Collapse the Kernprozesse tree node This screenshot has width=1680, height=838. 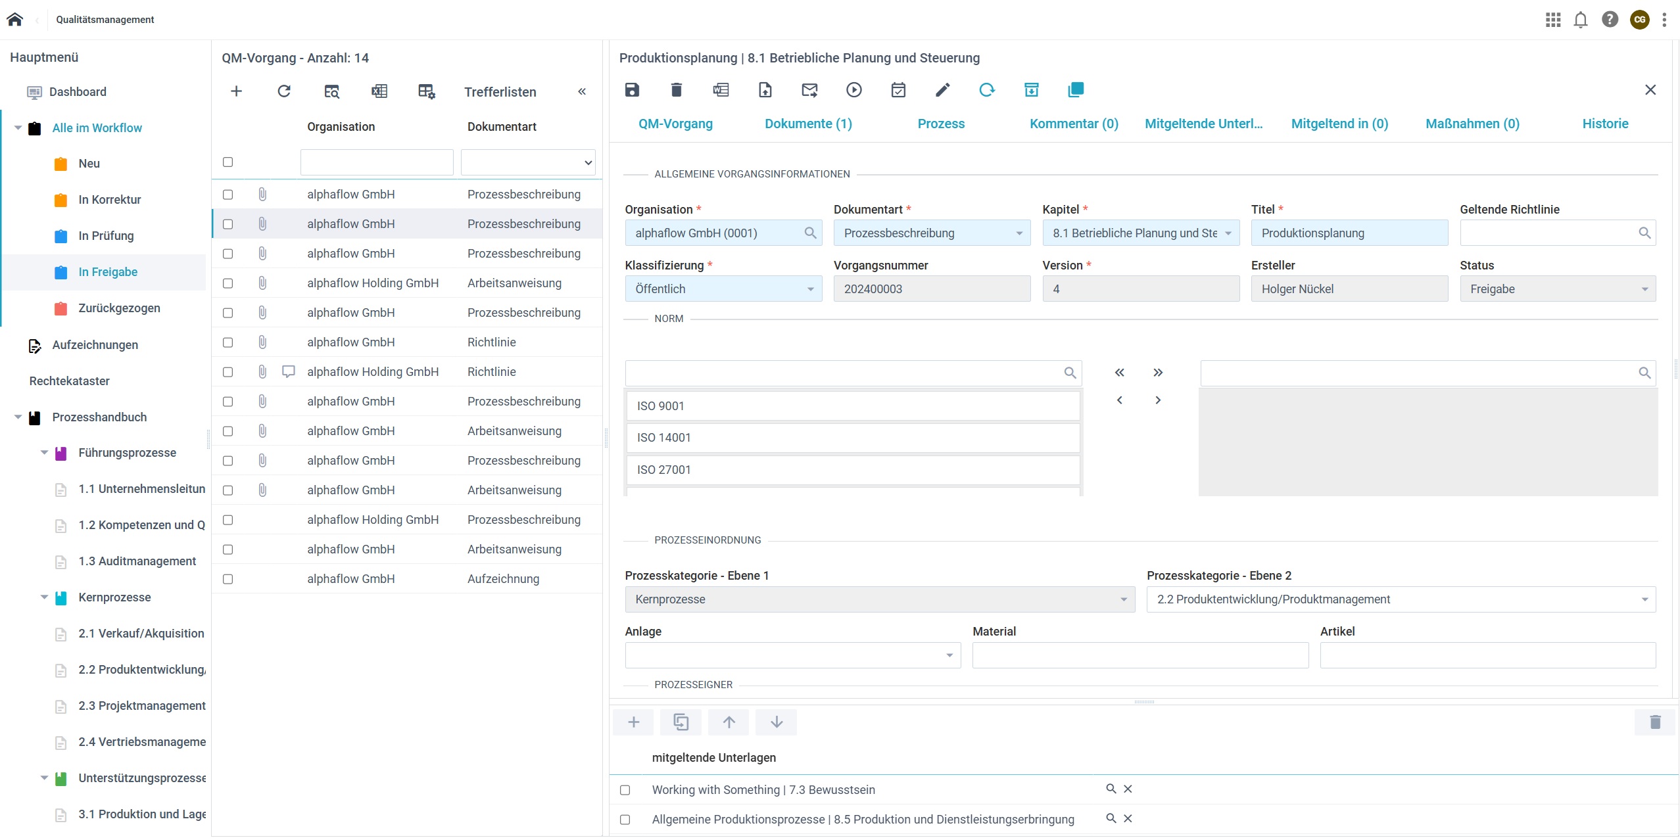pos(44,597)
